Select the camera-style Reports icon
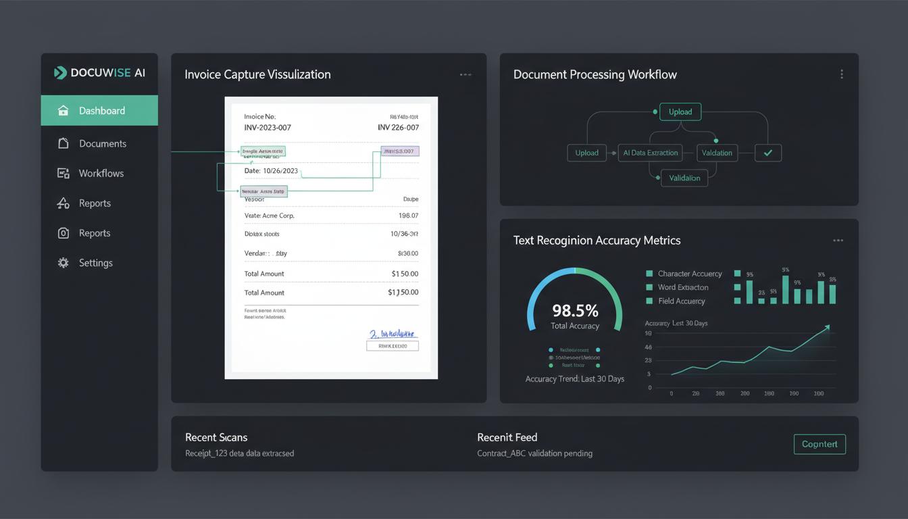 pyautogui.click(x=63, y=232)
